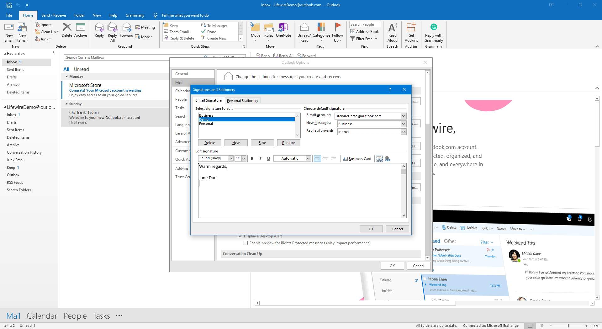Screen dimensions: 602x329
Task: Collapse the Monday message group
Action: (x=66, y=77)
